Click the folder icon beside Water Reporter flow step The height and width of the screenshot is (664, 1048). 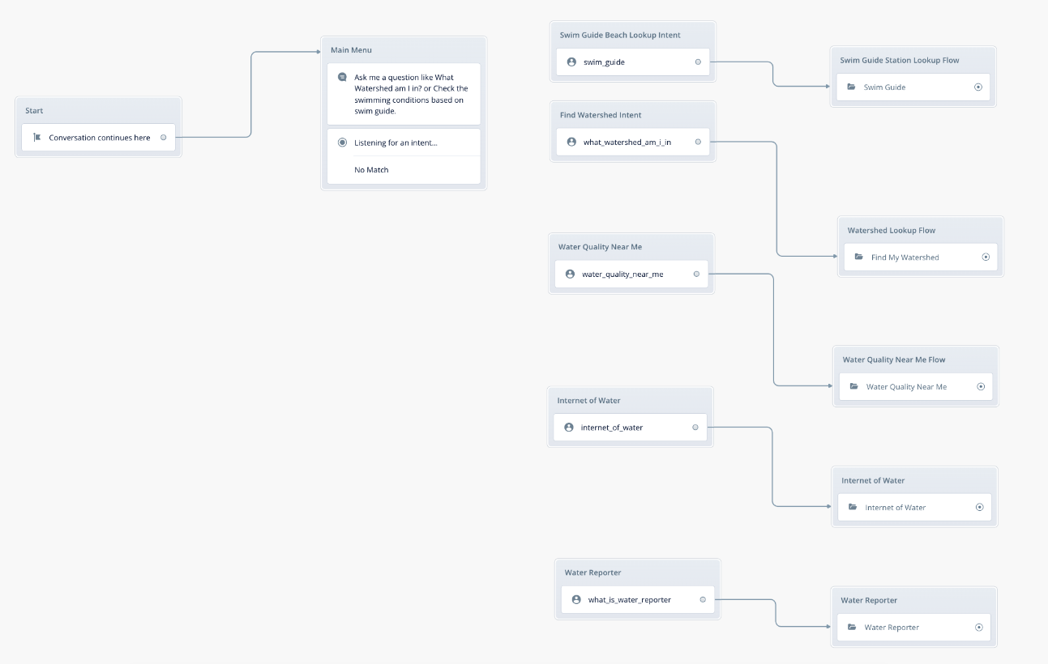click(x=852, y=628)
